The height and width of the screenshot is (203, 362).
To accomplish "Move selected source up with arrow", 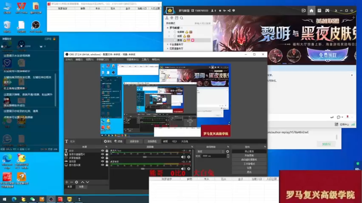I will pyautogui.click(x=82, y=182).
